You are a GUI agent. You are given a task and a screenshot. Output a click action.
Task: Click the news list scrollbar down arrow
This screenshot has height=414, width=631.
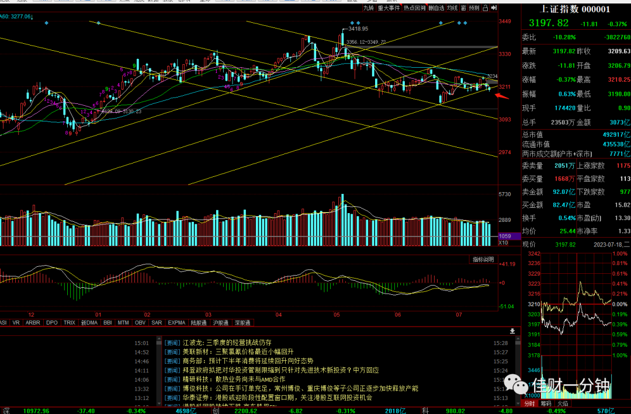click(518, 403)
